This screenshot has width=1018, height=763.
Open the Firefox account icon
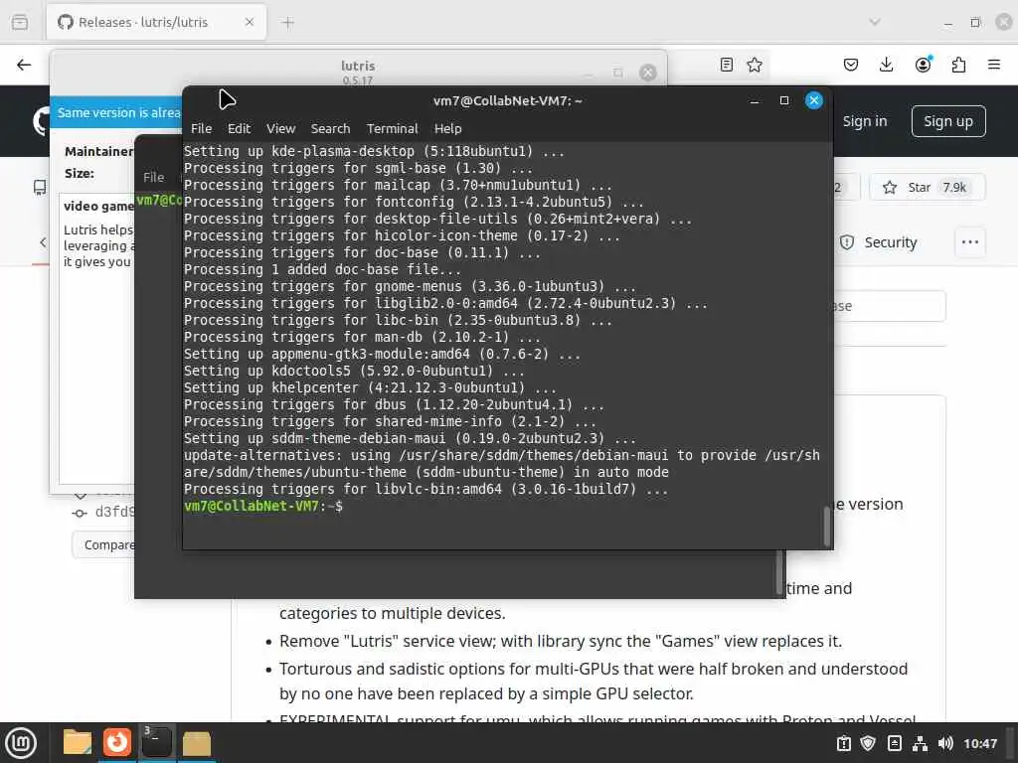pyautogui.click(x=923, y=65)
